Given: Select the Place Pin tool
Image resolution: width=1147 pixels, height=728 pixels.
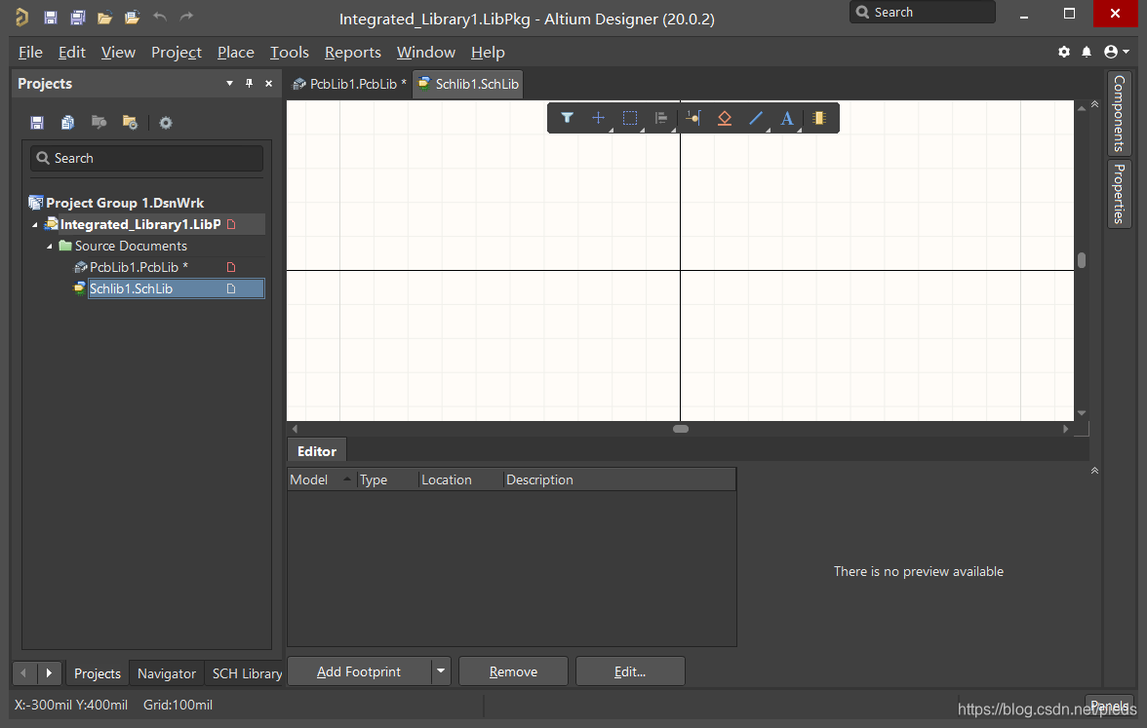Looking at the screenshot, I should pos(692,118).
